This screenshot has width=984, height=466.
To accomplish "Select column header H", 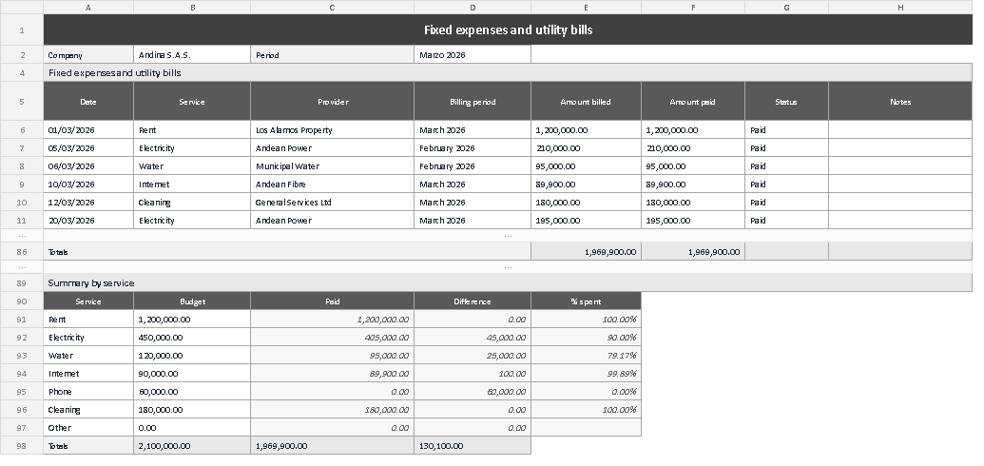I will [900, 8].
